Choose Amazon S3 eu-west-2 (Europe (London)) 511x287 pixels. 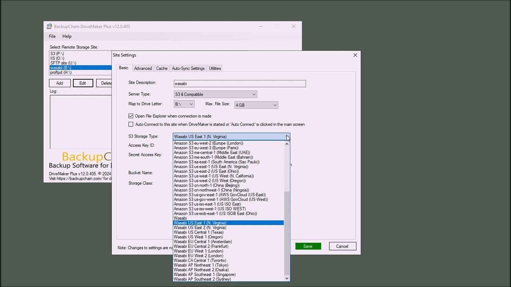point(228,143)
